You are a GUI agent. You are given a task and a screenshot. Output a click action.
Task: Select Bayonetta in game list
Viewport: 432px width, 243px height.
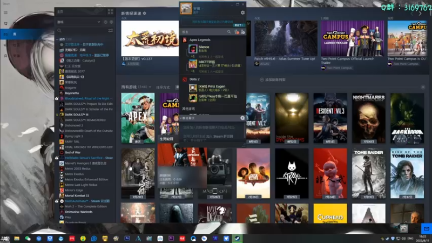click(x=72, y=93)
